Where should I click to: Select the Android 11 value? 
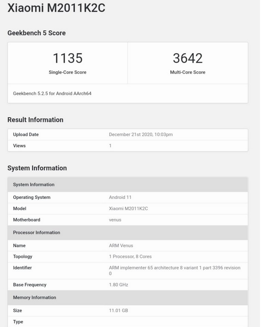pos(120,197)
